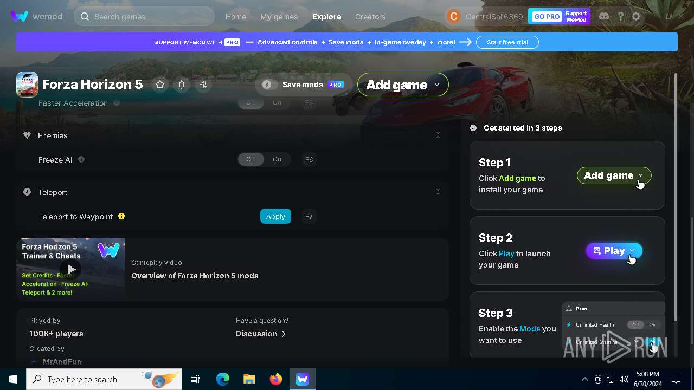Open the Discussion link
The image size is (694, 390).
(x=261, y=334)
